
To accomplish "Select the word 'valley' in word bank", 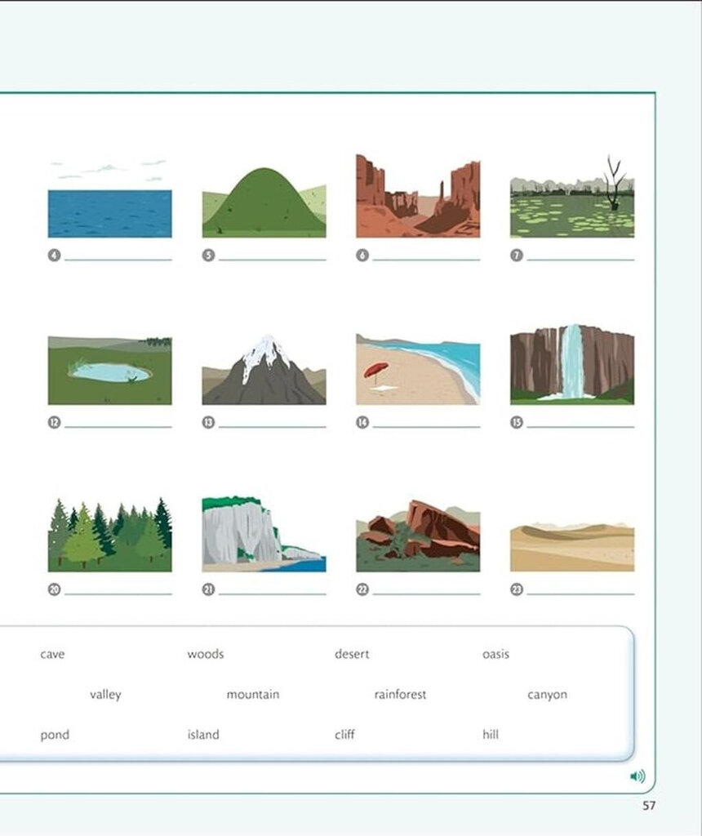I will [x=105, y=695].
